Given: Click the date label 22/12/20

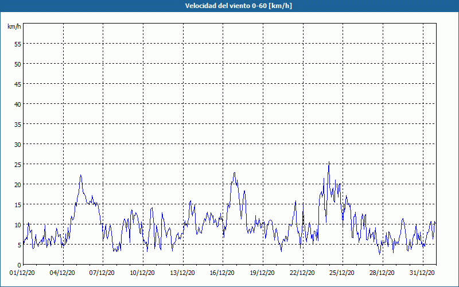Looking at the screenshot, I should [x=302, y=273].
